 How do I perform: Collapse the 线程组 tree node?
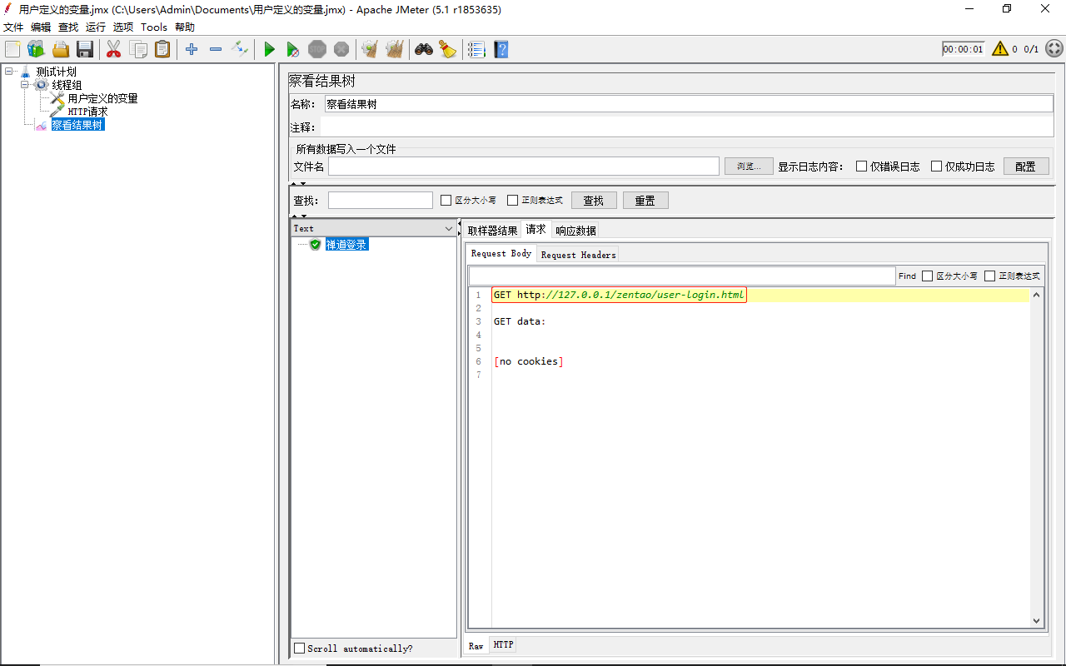(x=25, y=85)
